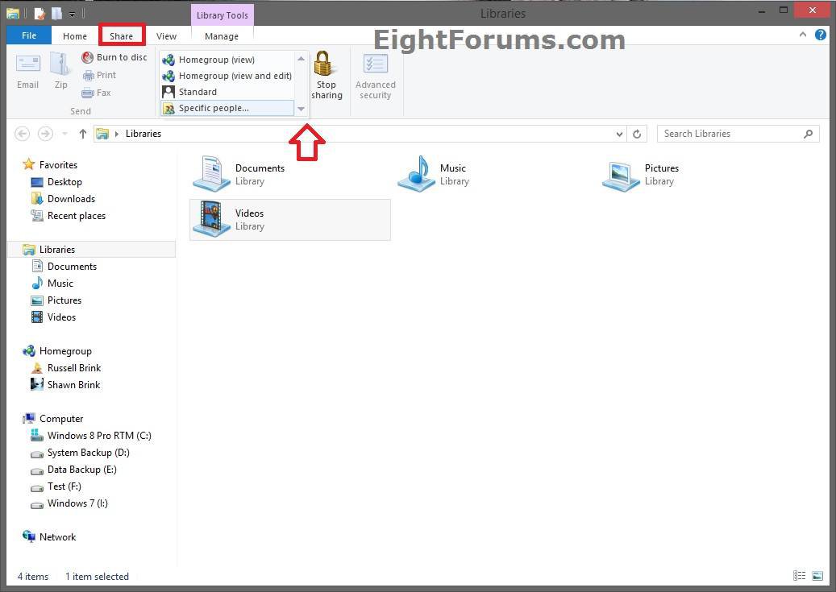The image size is (836, 592).
Task: Open the Music library icon
Action: point(416,174)
